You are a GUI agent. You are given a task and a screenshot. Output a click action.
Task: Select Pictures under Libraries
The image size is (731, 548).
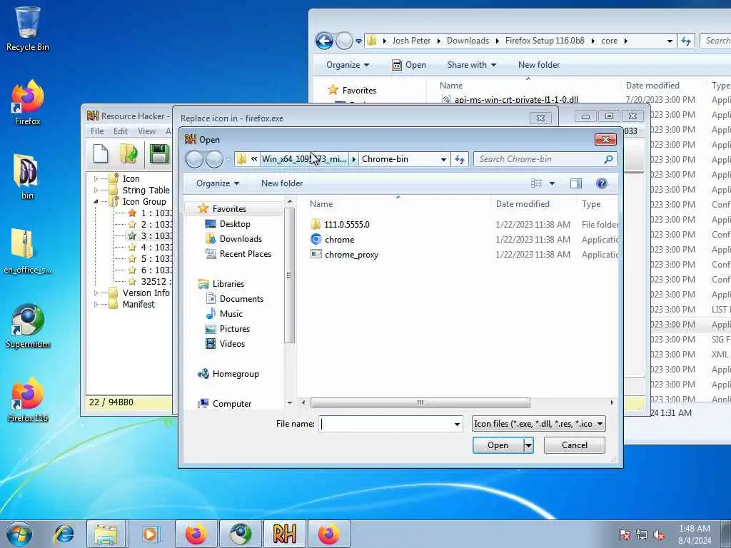[234, 329]
